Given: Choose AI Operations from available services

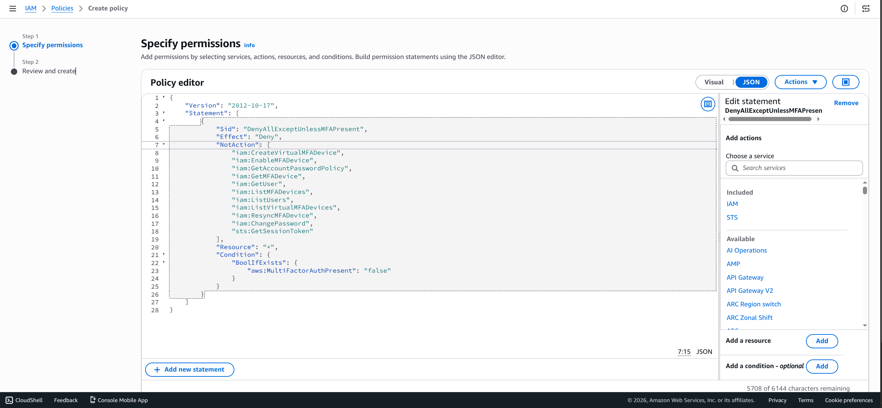Looking at the screenshot, I should click(x=747, y=250).
